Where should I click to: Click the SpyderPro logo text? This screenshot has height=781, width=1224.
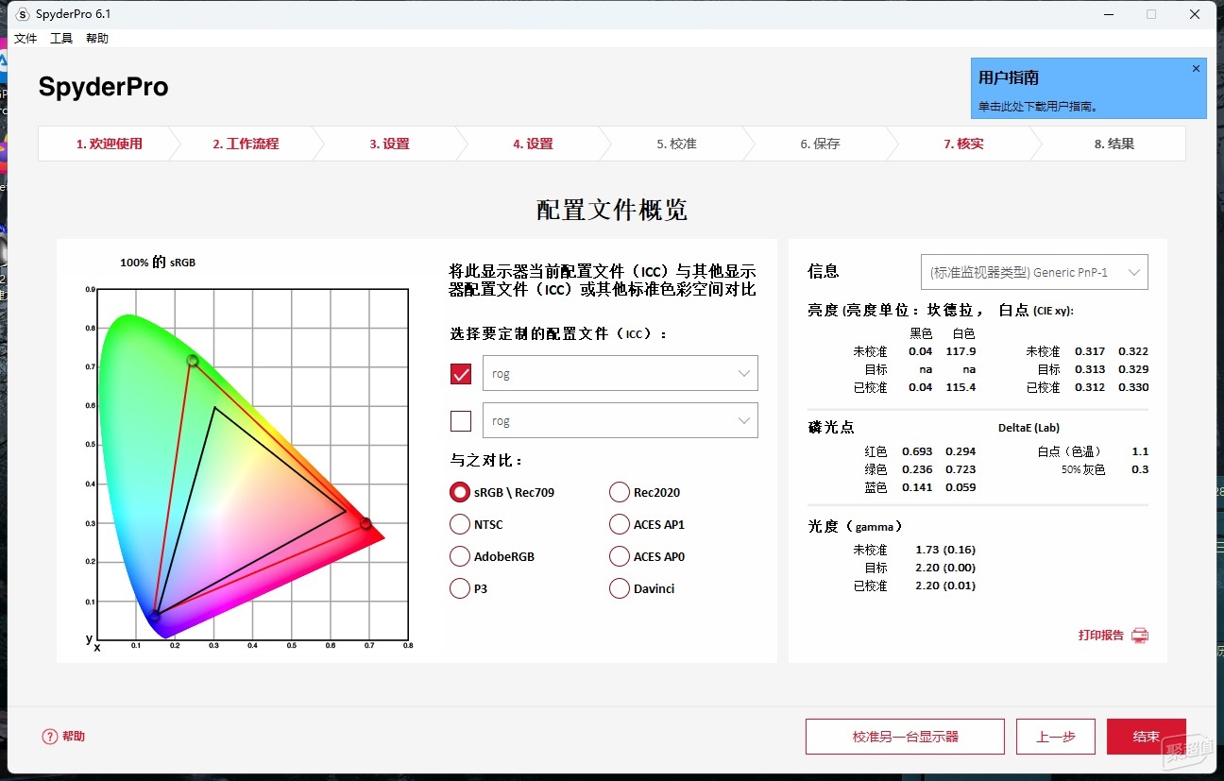pyautogui.click(x=103, y=88)
